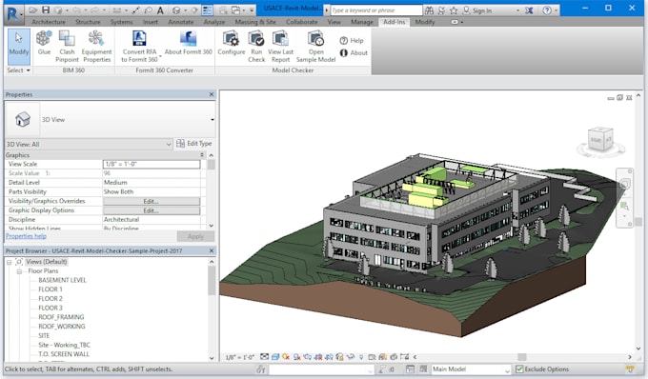The image size is (648, 379).
Task: Click Edit button for Graphic Display Options
Action: coord(152,210)
